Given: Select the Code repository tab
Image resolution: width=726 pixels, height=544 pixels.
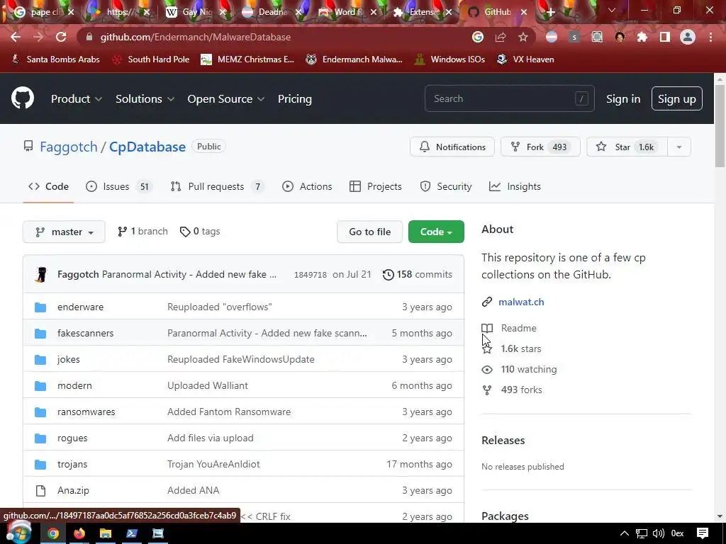Looking at the screenshot, I should coord(49,186).
